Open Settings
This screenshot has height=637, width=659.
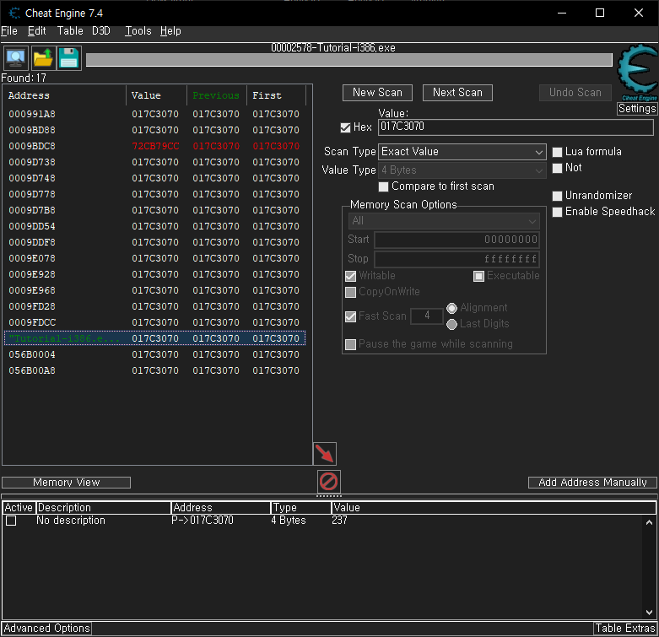tap(637, 109)
